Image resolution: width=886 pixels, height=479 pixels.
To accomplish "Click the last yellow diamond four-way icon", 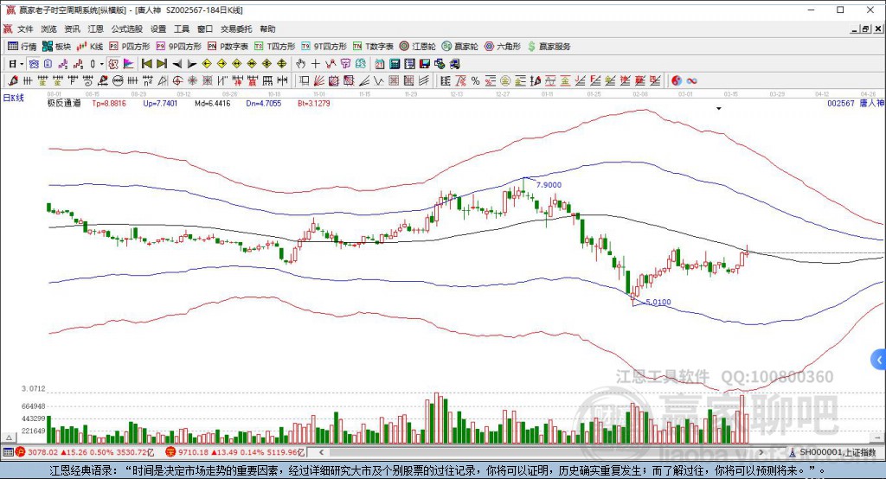I will point(281,64).
